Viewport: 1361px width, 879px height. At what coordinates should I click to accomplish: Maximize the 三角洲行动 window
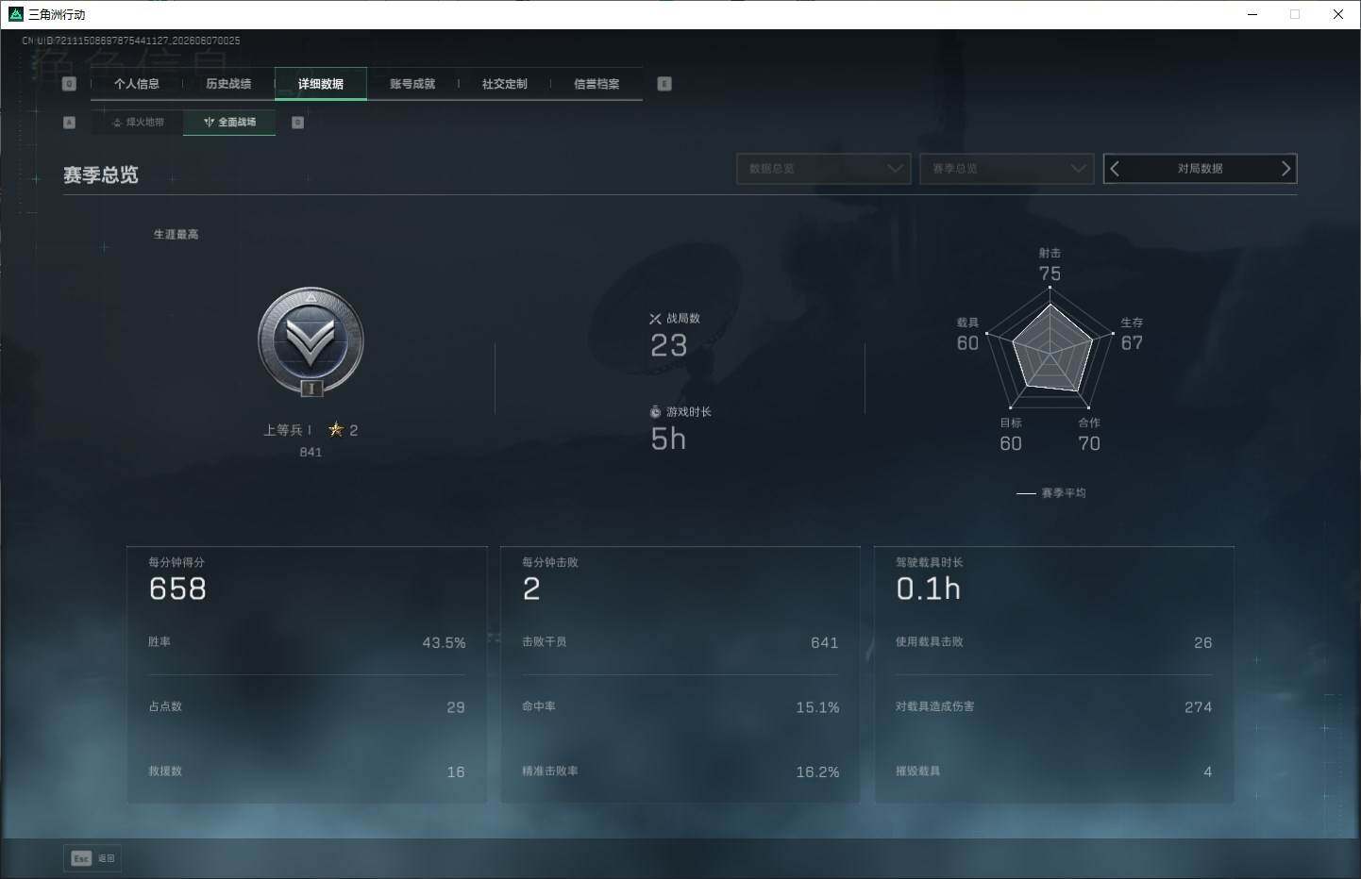pyautogui.click(x=1295, y=14)
